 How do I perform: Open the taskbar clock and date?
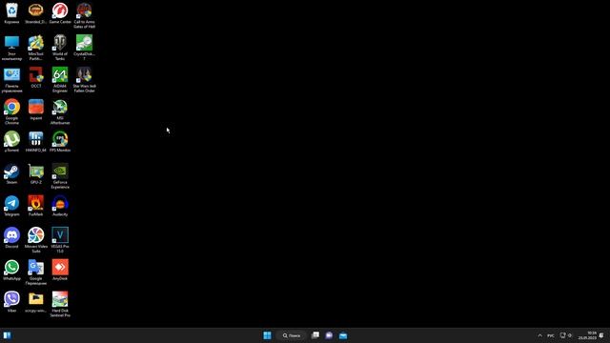[x=587, y=335]
